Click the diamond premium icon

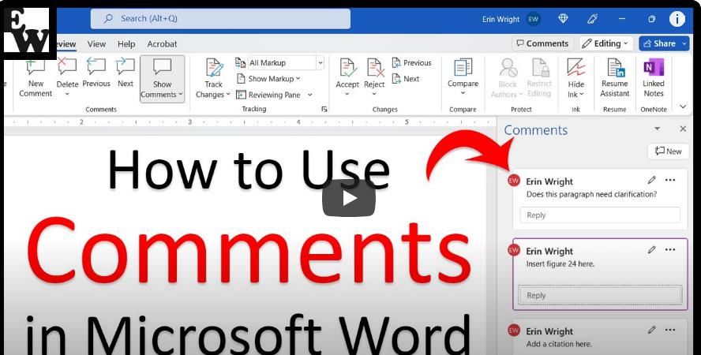[x=564, y=19]
